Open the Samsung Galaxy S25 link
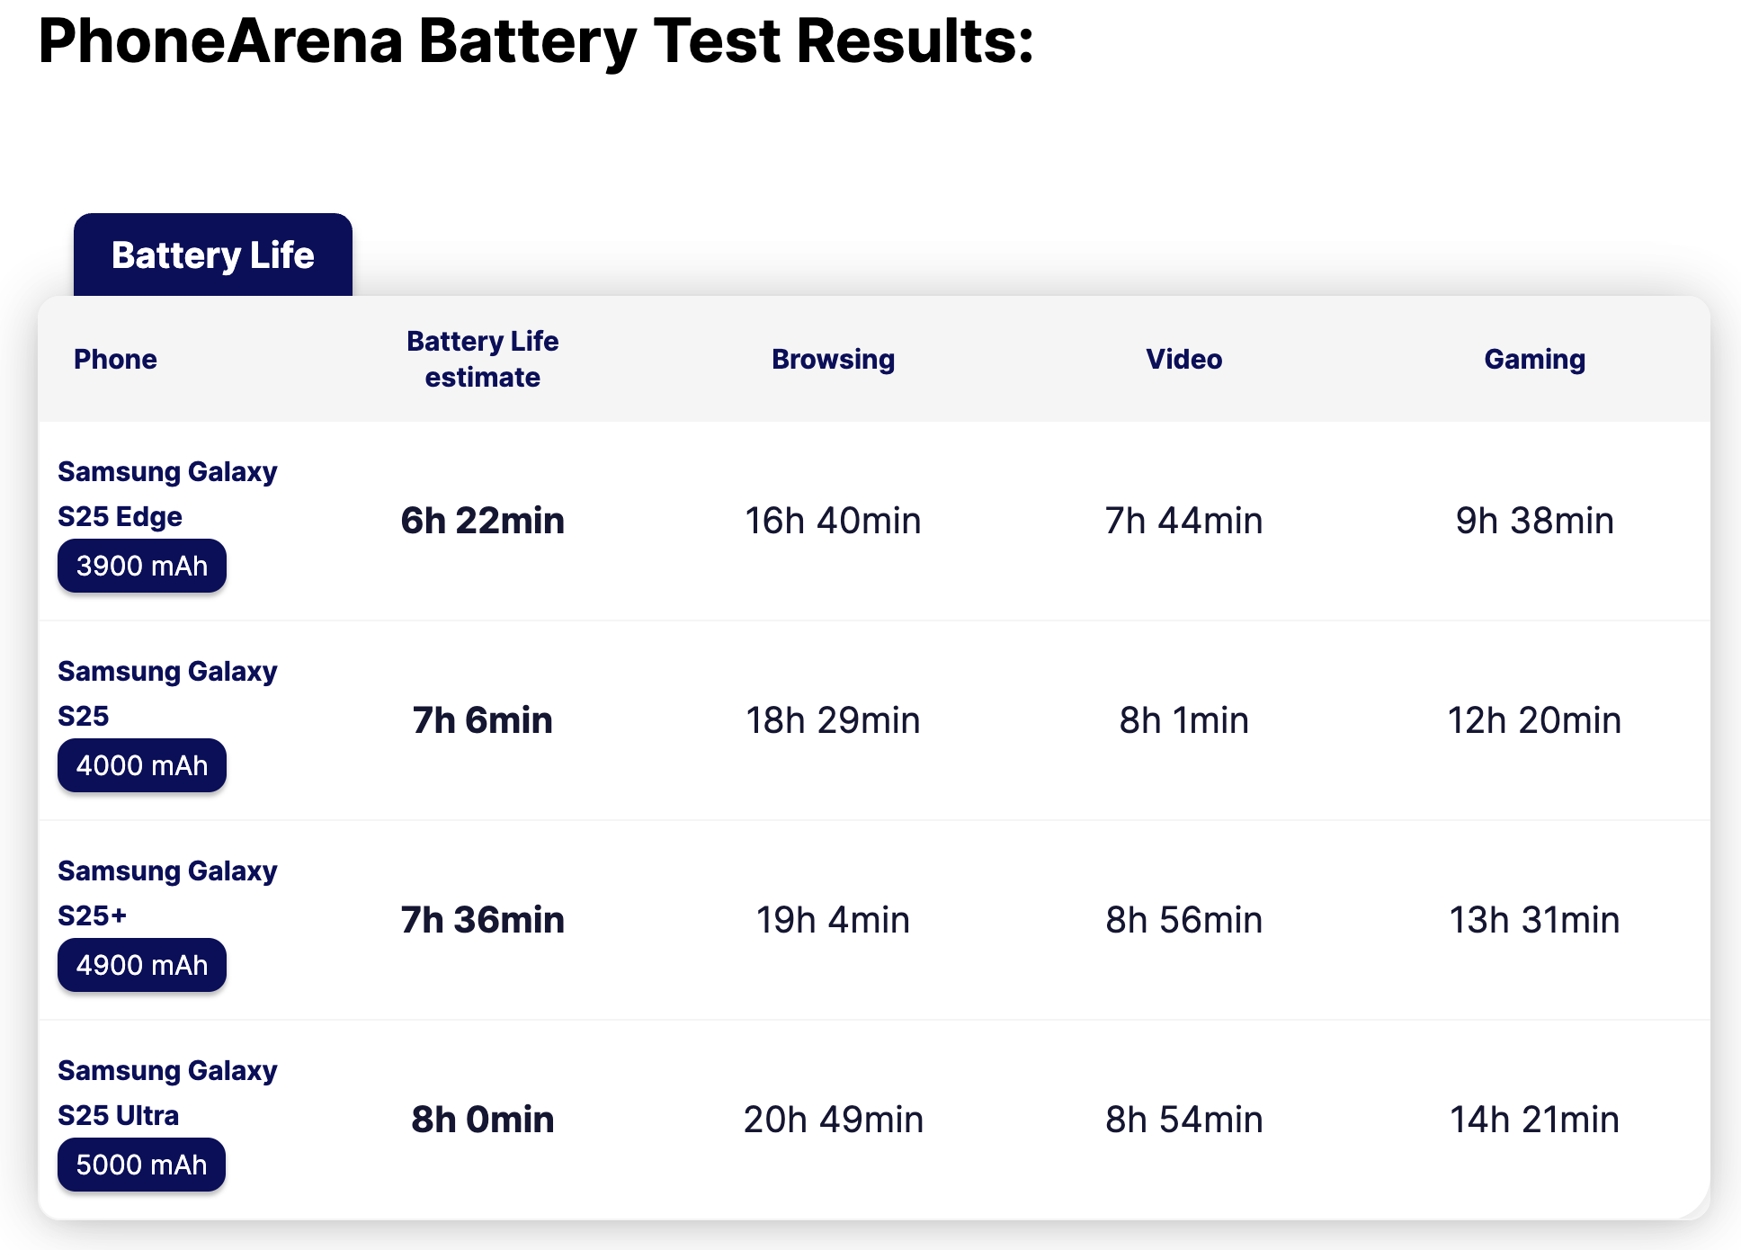 (167, 693)
